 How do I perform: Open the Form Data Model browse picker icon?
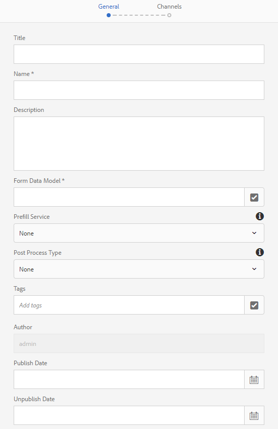pyautogui.click(x=254, y=197)
